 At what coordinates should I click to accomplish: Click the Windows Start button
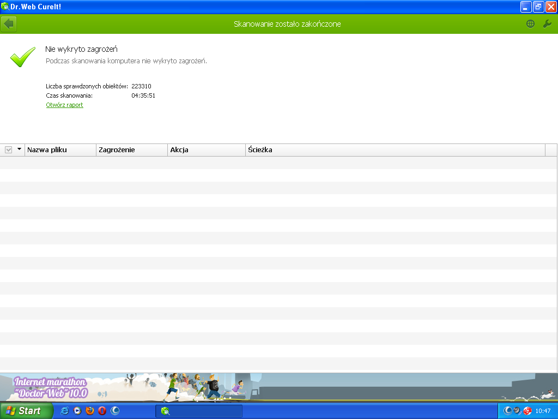(x=26, y=411)
